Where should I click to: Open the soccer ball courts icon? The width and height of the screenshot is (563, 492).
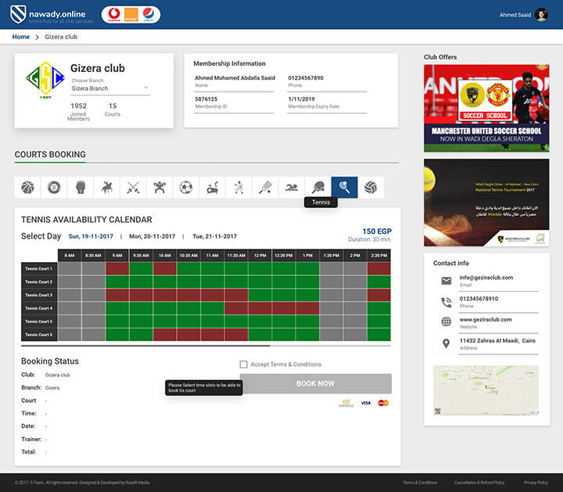point(186,188)
